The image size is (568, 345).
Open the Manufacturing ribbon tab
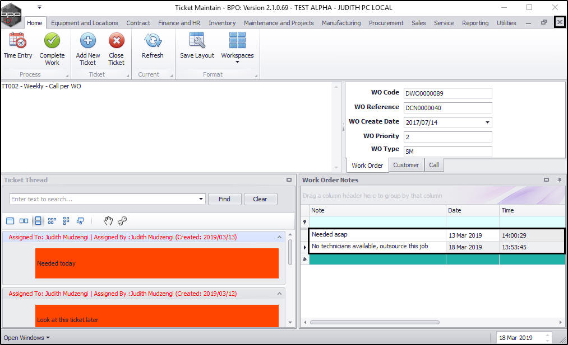point(341,23)
